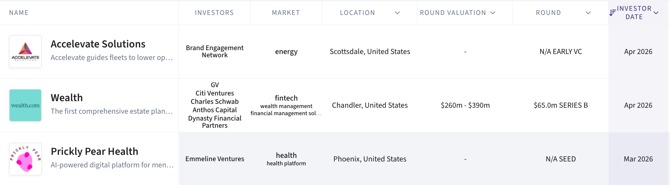Open the Accelevate Solutions company page

[x=98, y=44]
